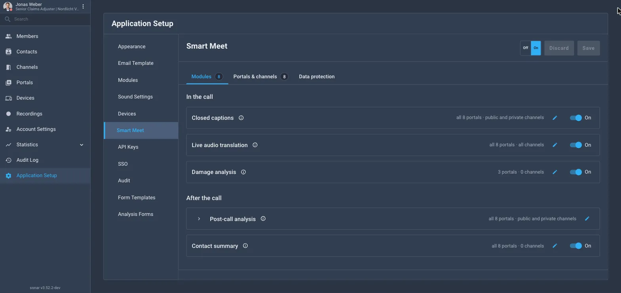Click the Application Setup gear icon
621x293 pixels.
coord(8,176)
